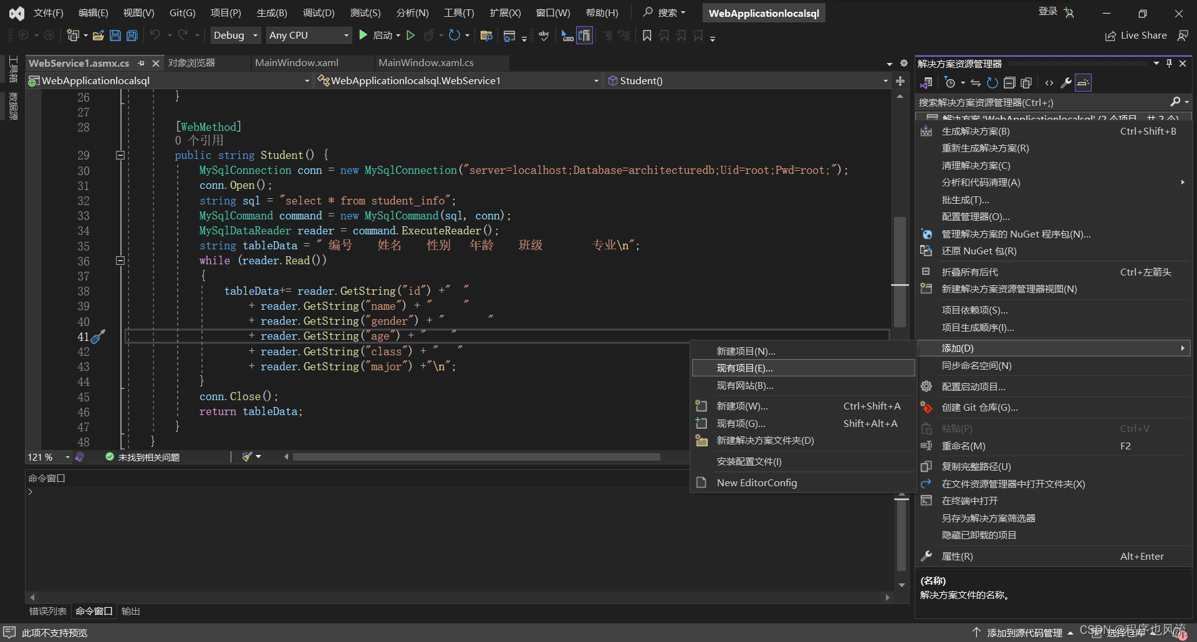1197x642 pixels.
Task: Toggle the Preview Selected Items button in Solution Explorer
Action: pyautogui.click(x=1084, y=83)
